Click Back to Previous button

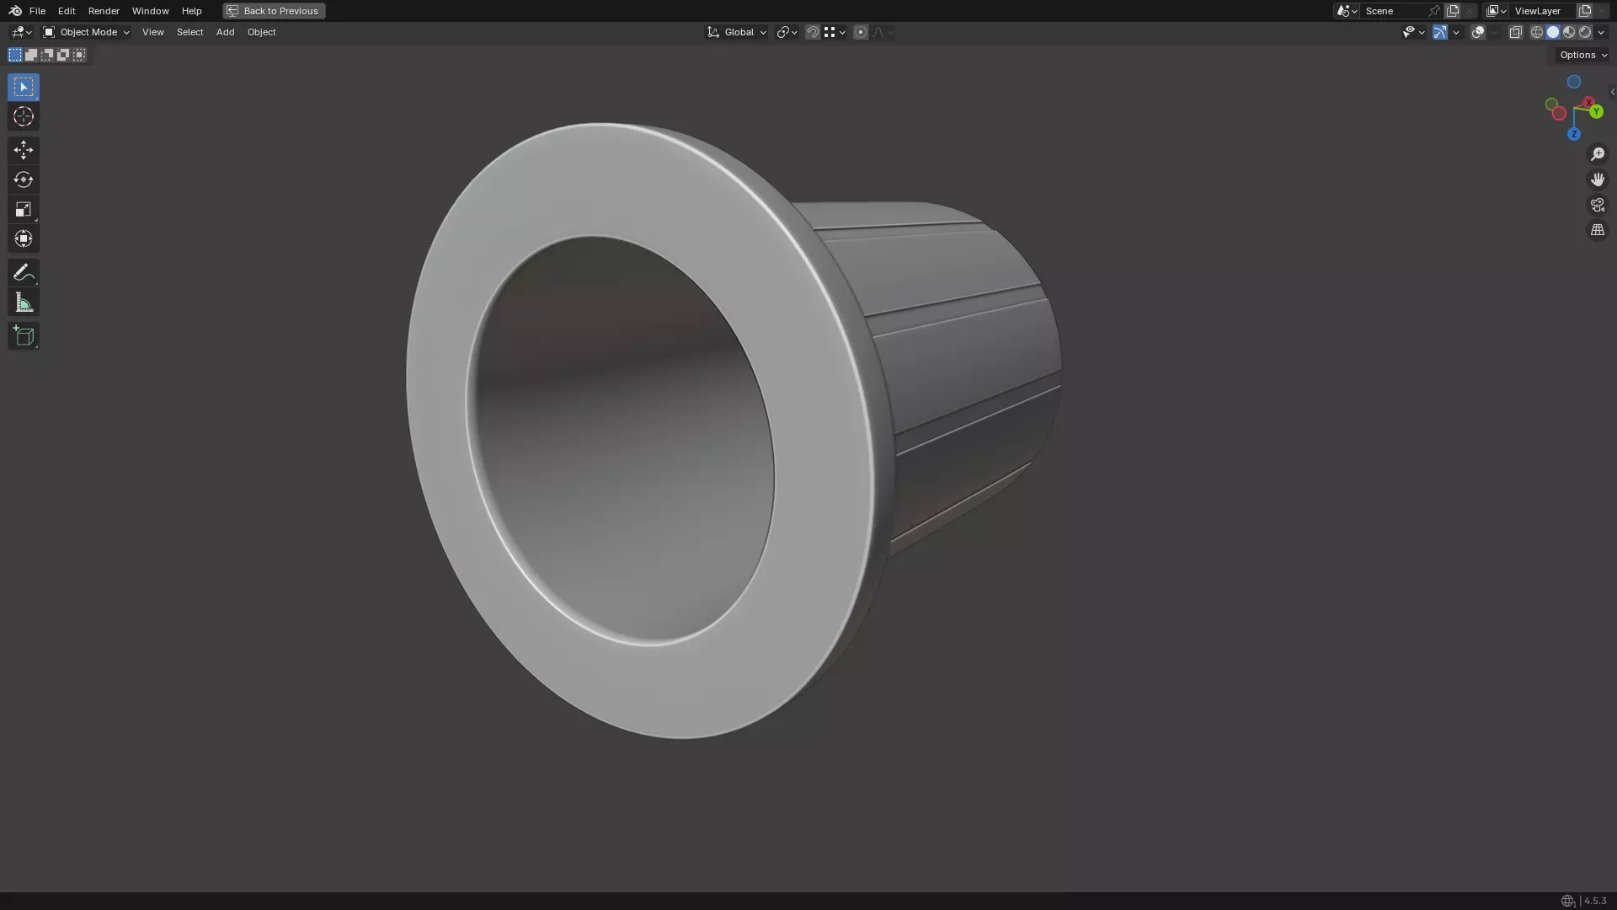(x=274, y=11)
